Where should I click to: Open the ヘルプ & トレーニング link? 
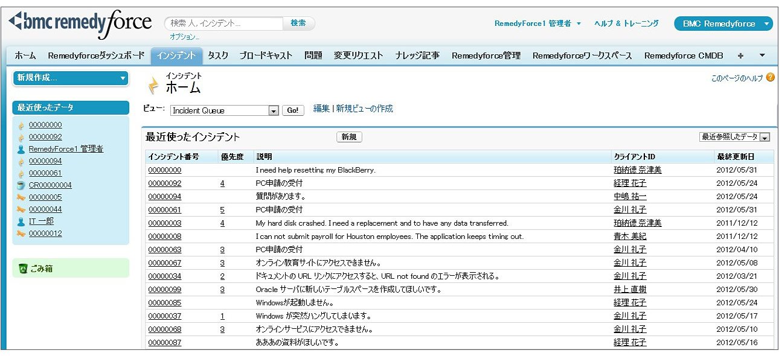[x=626, y=24]
